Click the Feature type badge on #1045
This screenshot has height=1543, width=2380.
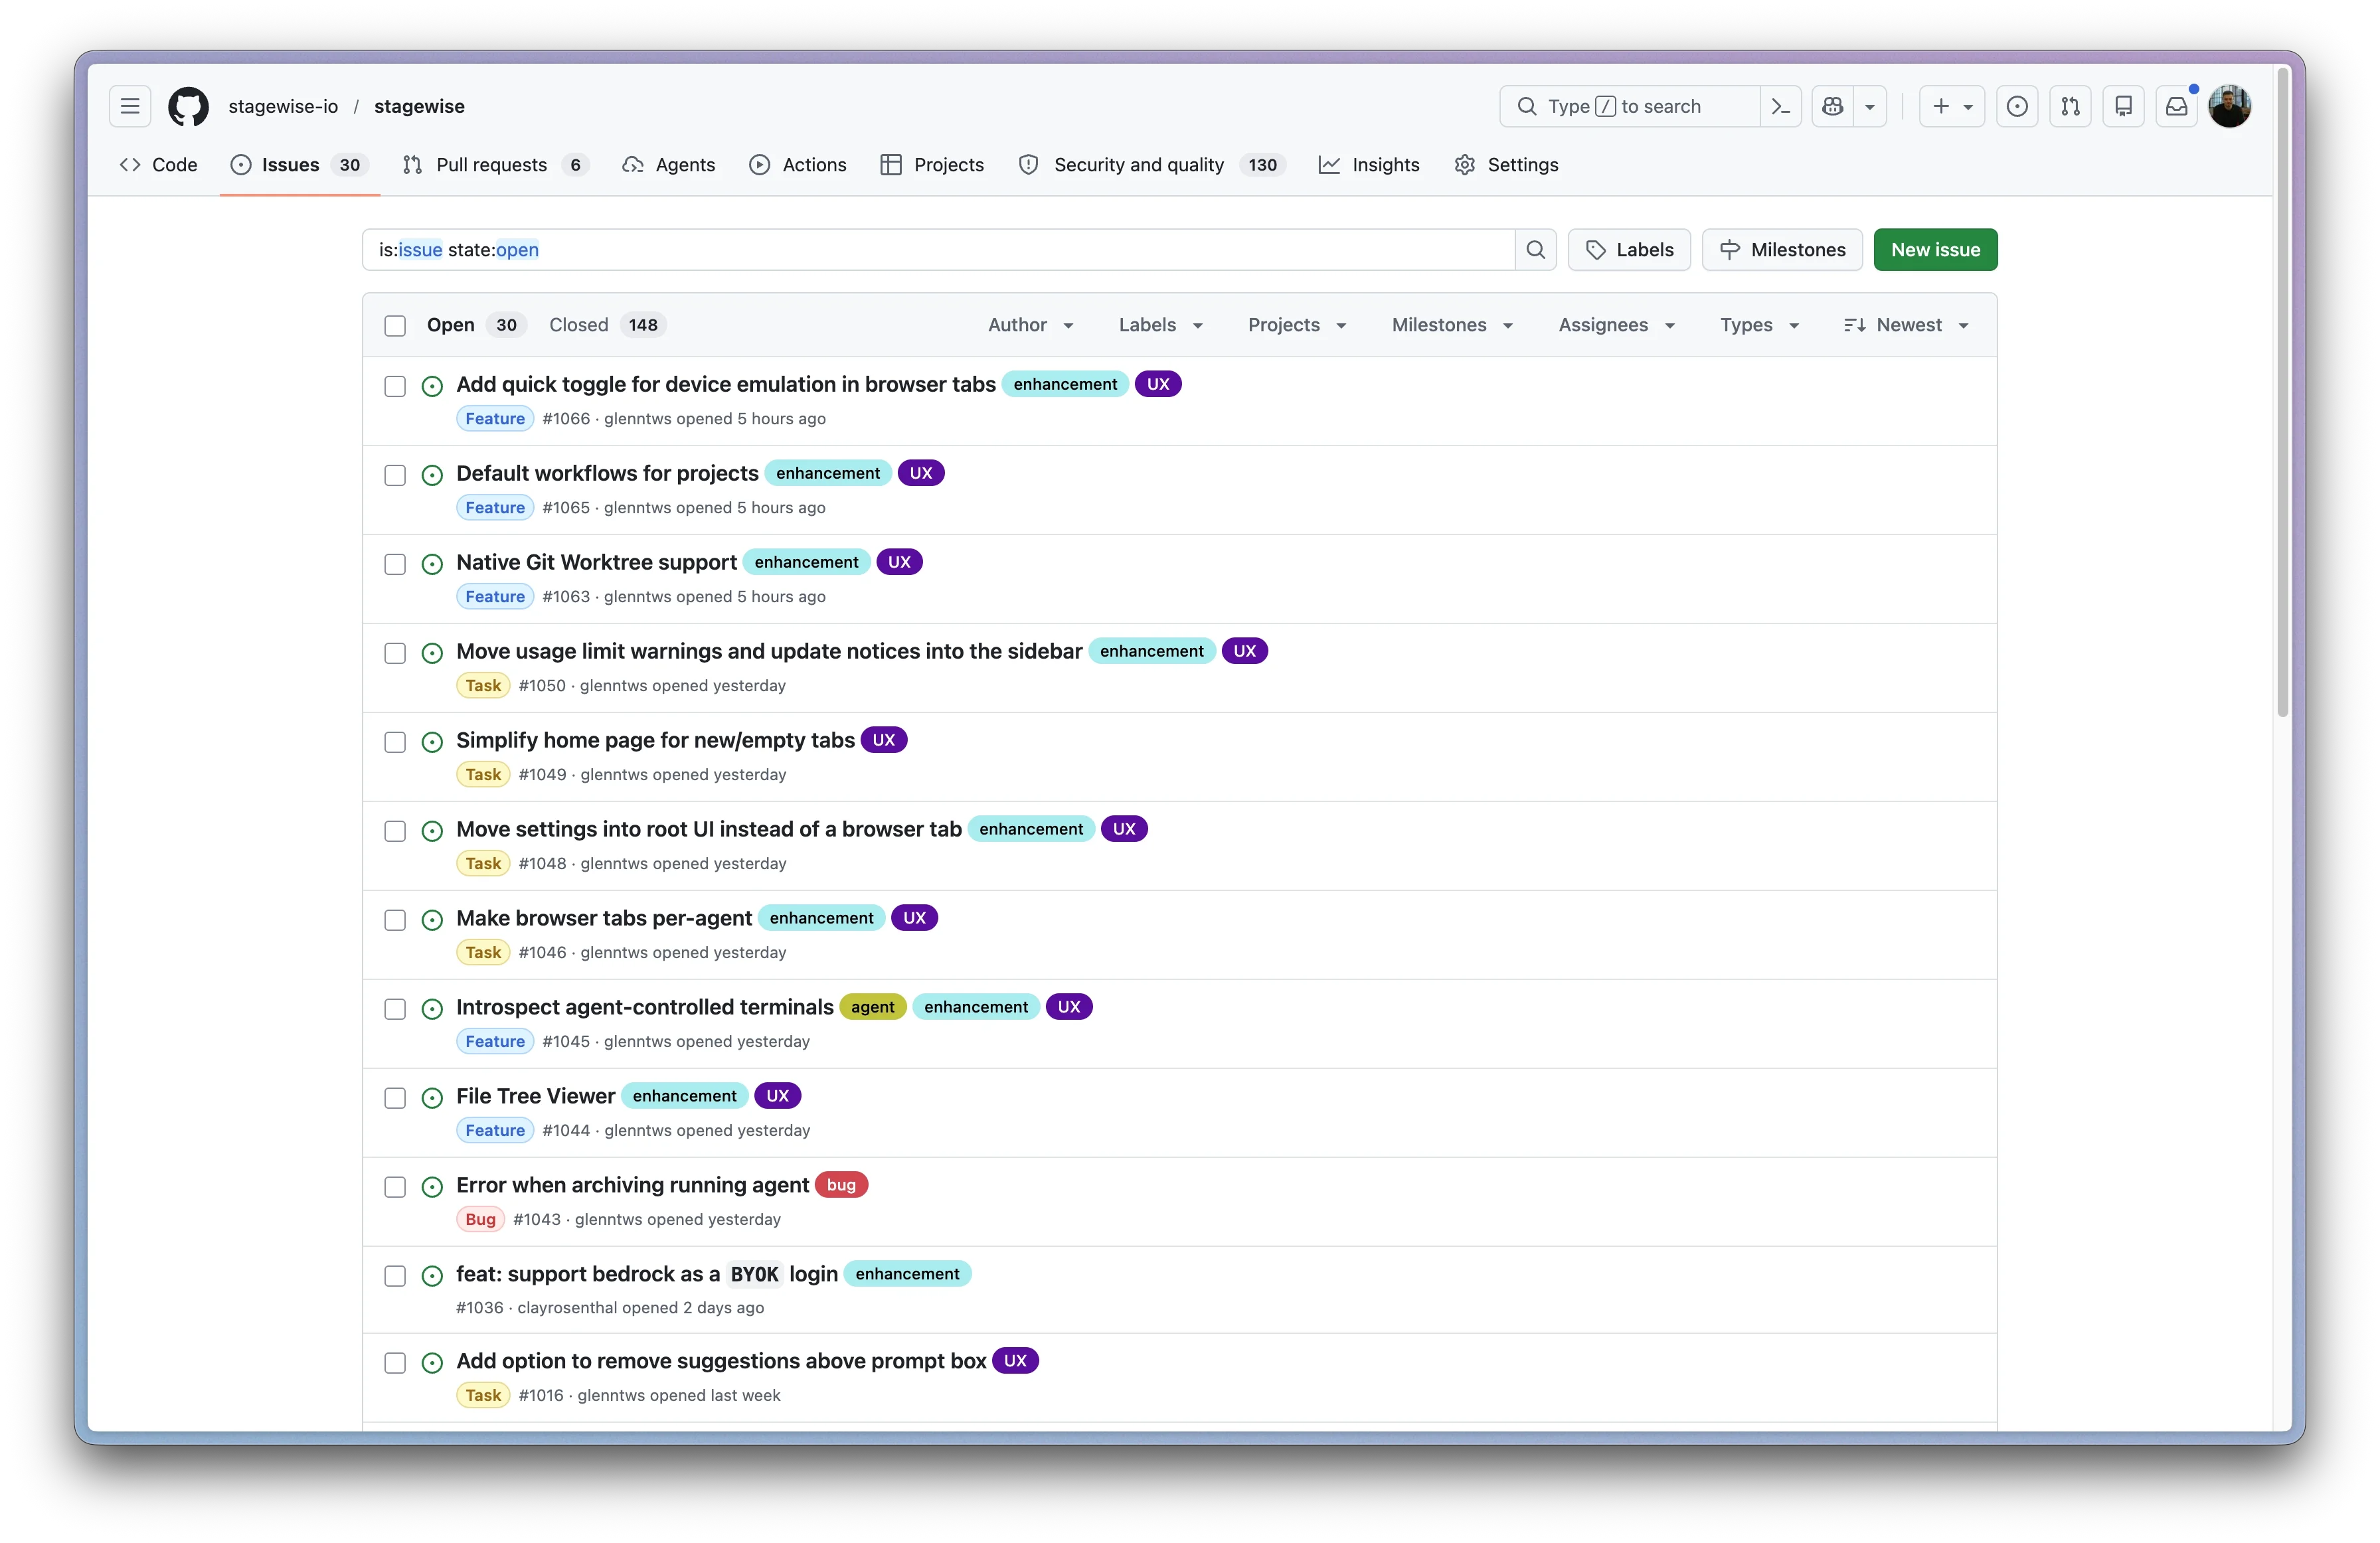pyautogui.click(x=495, y=1042)
